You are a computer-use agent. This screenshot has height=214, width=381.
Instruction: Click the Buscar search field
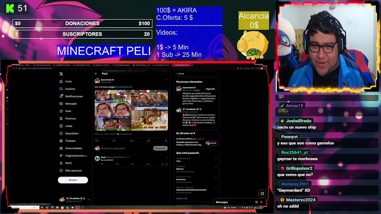[196, 74]
